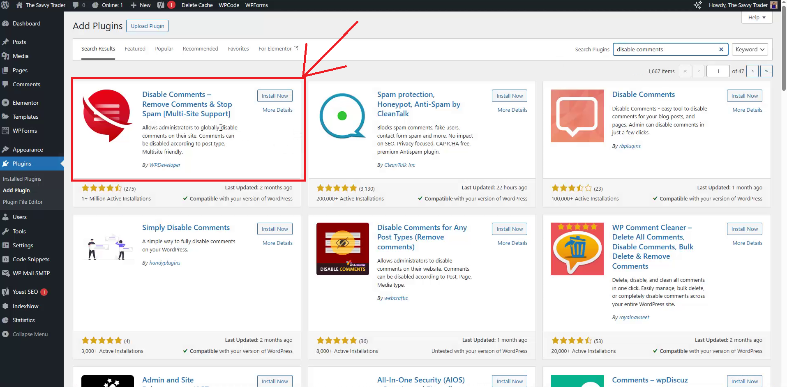
Task: Click the CleanTalk anti-spam plugin icon
Action: point(342,116)
